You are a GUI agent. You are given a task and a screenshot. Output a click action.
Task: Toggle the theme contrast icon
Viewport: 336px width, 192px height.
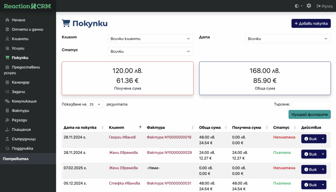click(297, 6)
